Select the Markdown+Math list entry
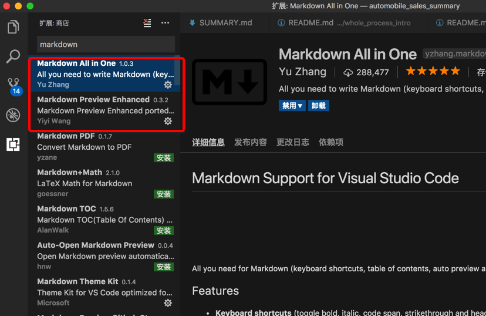The height and width of the screenshot is (316, 486). (x=104, y=183)
